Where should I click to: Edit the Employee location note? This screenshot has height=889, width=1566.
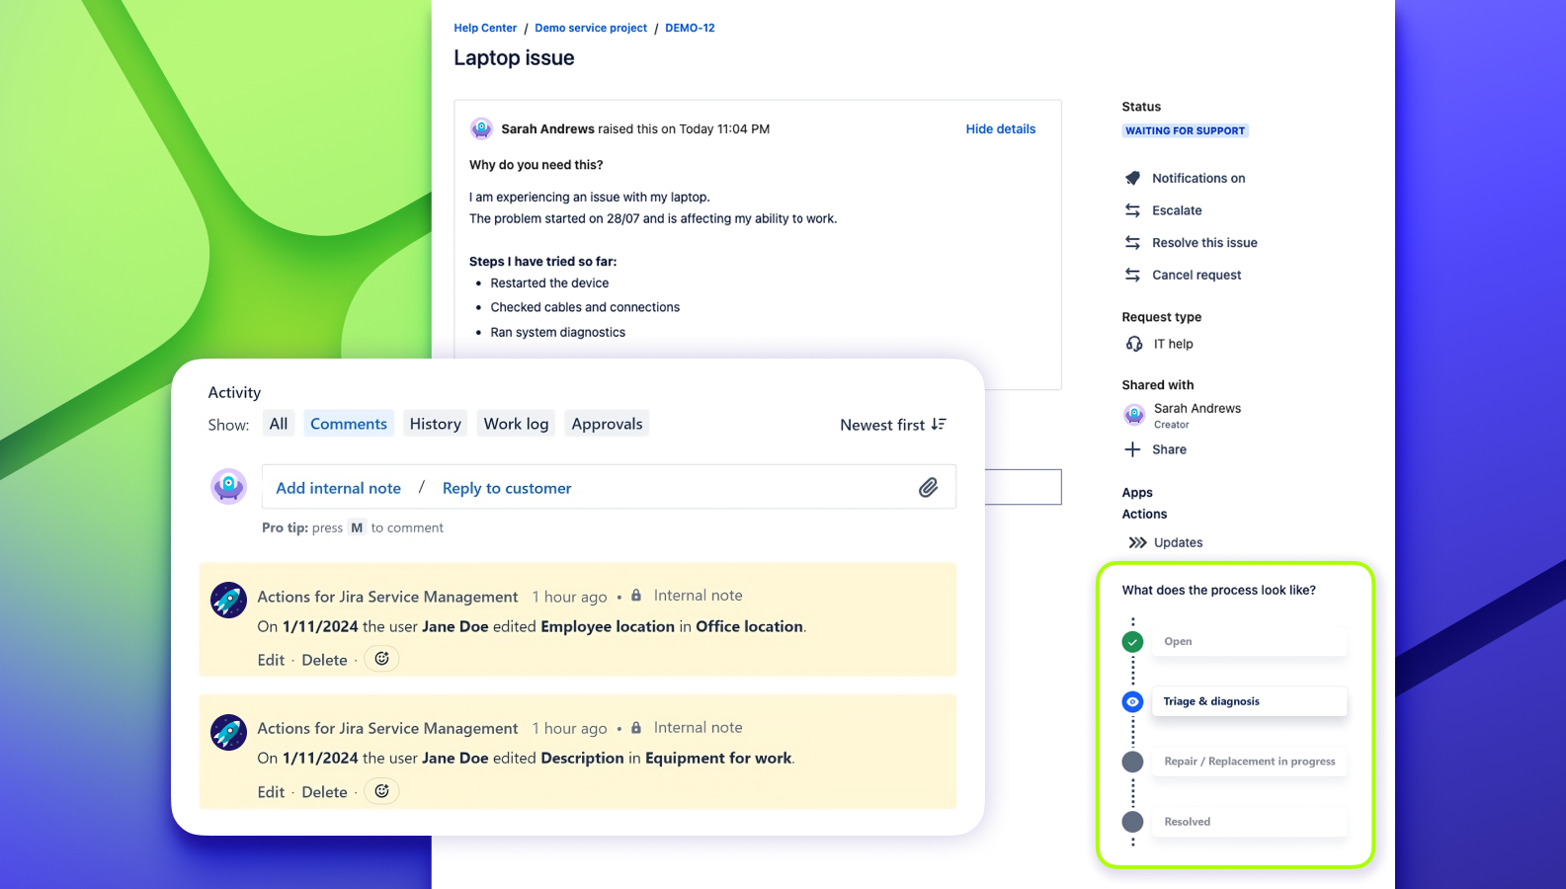[271, 660]
